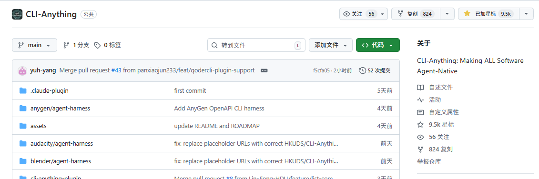This screenshot has width=539, height=179.
Task: Open the star lists dropdown arrow
Action: tap(526, 14)
